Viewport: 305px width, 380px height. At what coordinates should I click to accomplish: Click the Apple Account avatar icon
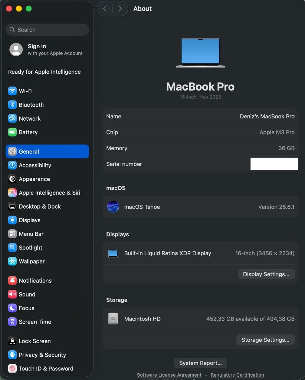tap(16, 49)
